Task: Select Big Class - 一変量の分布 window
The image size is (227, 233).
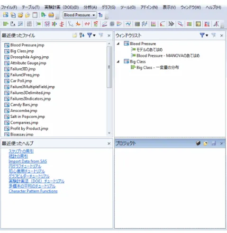Action: [158, 68]
